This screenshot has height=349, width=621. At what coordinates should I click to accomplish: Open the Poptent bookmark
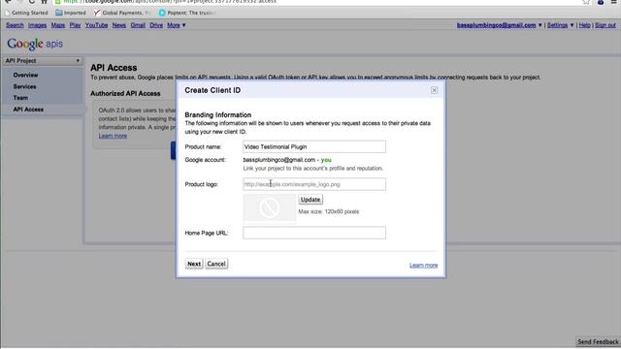tap(187, 13)
